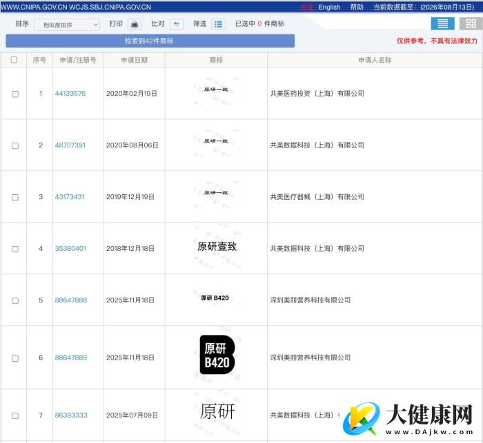Viewport: 483px width, 443px height.
Task: Click the 原研 trademark image in row 7
Action: tap(217, 411)
